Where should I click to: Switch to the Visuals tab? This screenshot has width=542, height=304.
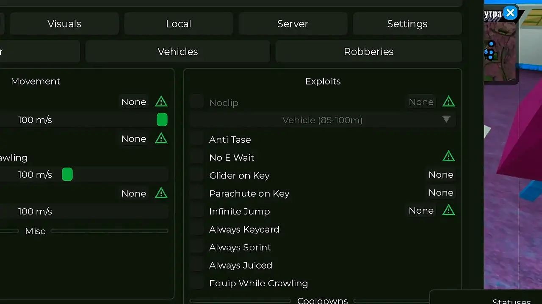click(64, 24)
